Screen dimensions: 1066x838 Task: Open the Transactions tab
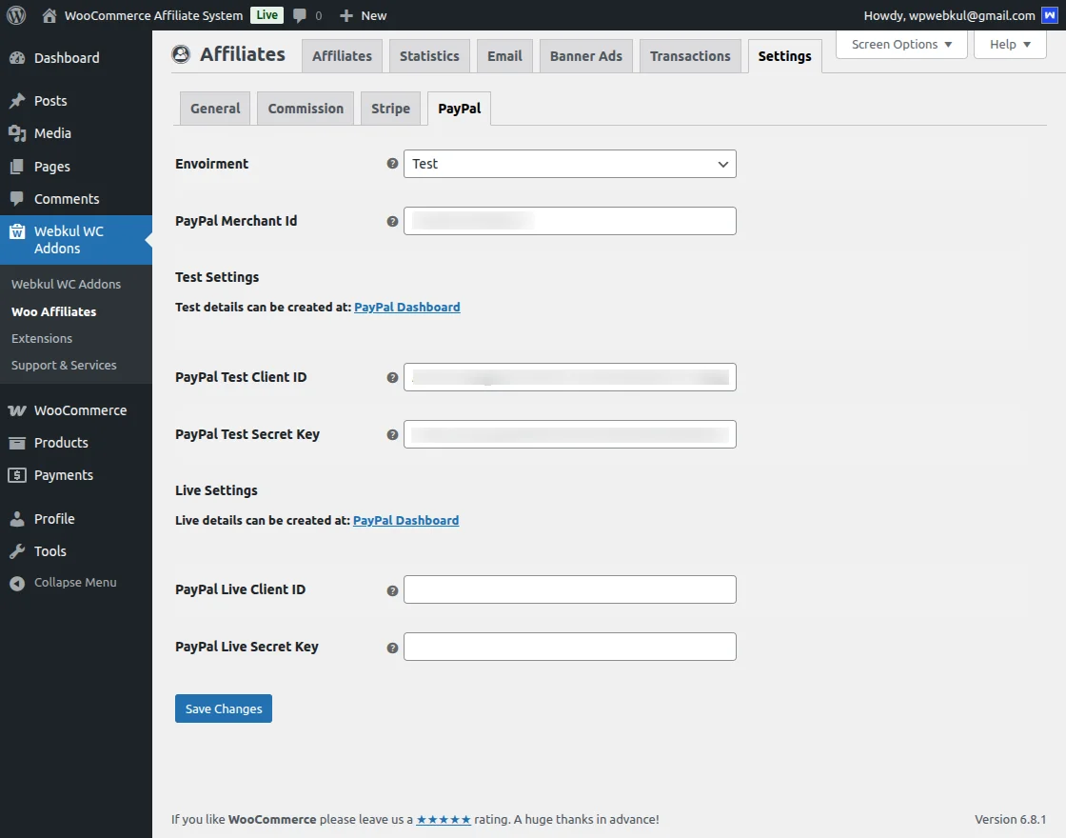(690, 56)
